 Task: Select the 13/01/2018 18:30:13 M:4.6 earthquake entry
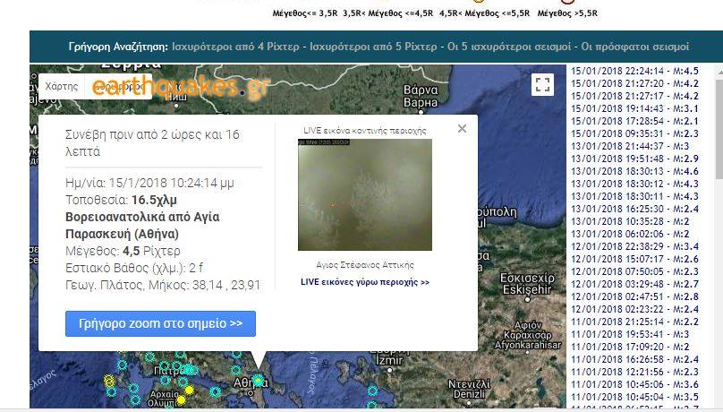636,171
